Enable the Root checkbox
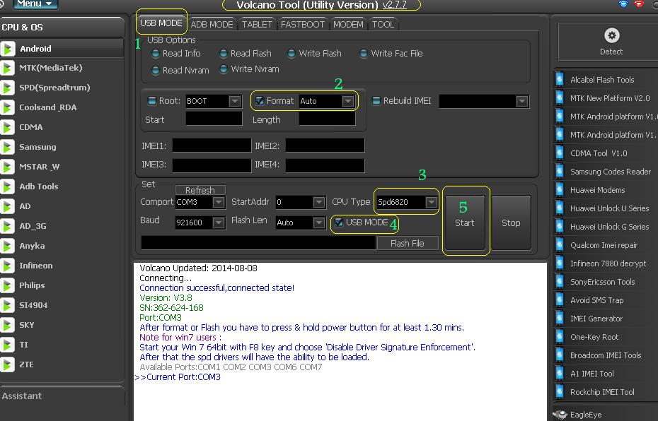The width and height of the screenshot is (658, 421). coord(152,101)
